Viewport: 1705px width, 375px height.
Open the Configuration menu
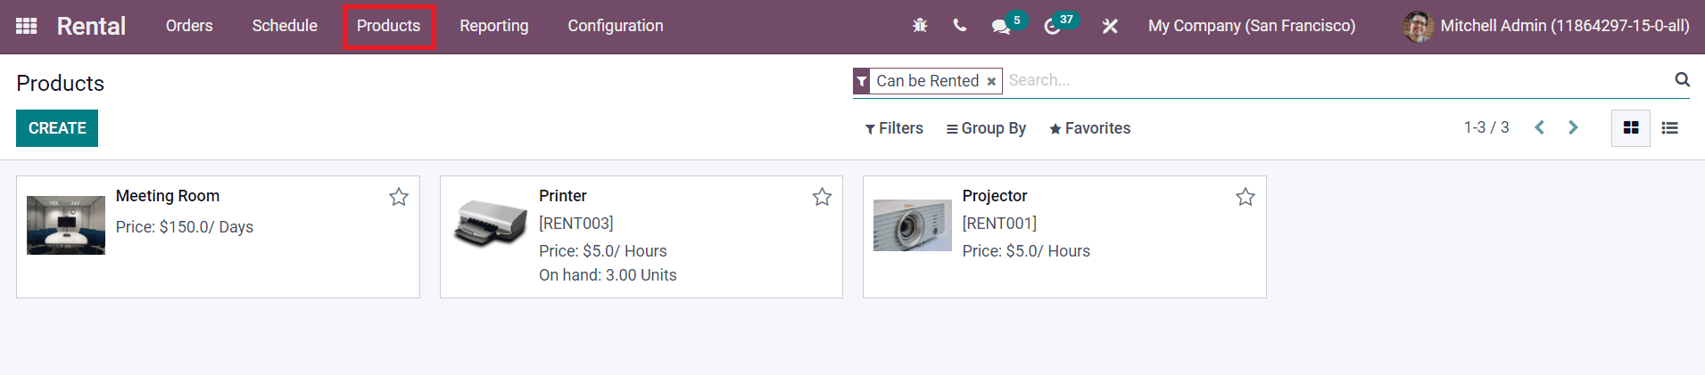pos(616,26)
